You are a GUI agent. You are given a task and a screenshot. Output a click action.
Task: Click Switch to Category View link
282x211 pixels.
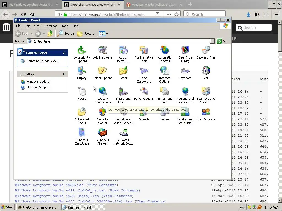point(43,61)
